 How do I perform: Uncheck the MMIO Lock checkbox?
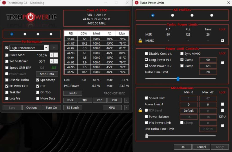point(222,41)
